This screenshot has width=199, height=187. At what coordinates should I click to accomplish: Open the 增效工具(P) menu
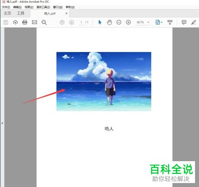pos(43,7)
